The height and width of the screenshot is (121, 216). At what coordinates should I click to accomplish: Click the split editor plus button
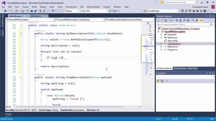point(148,23)
